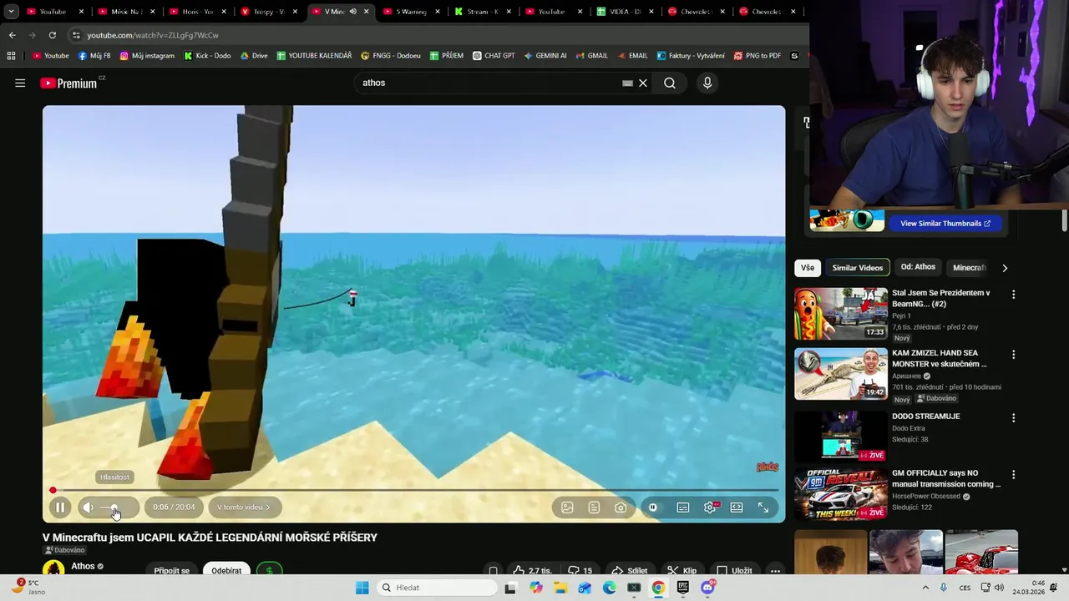1069x601 pixels.
Task: Switch to the first YouTube browser tab
Action: pyautogui.click(x=56, y=12)
